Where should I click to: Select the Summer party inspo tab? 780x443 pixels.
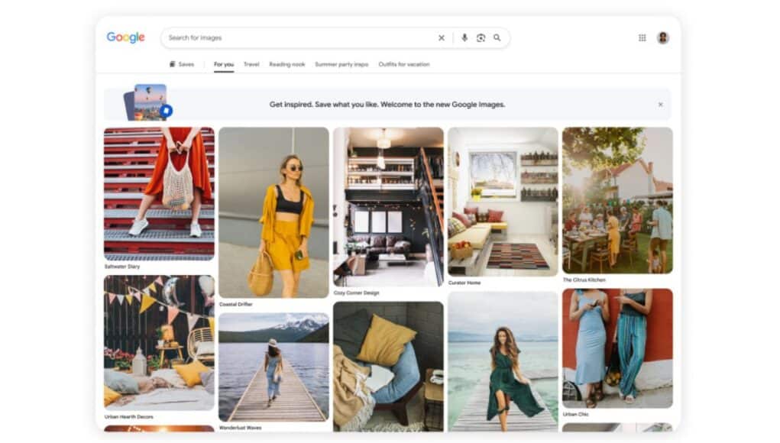341,64
